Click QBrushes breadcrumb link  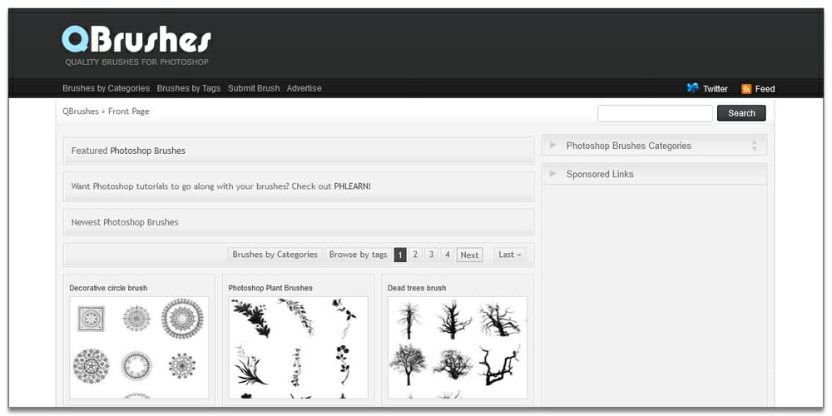click(x=80, y=111)
